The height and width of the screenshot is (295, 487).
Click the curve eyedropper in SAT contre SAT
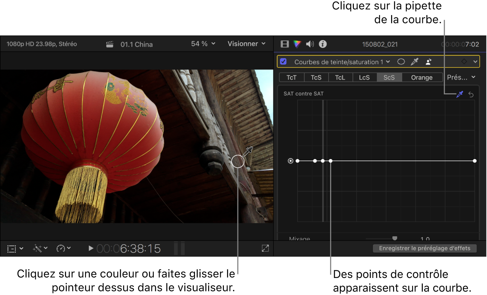[x=460, y=94]
